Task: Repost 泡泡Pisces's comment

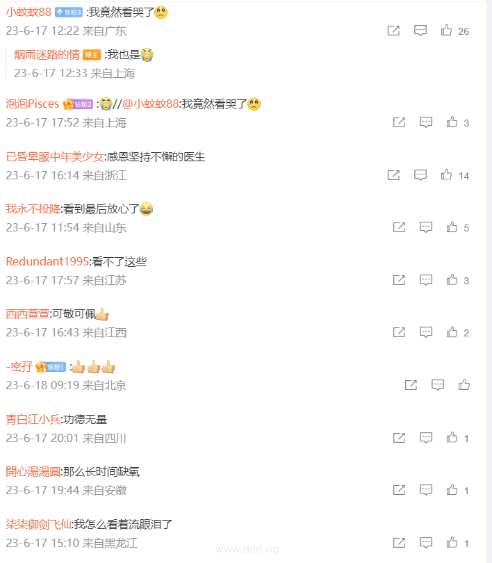Action: click(x=399, y=122)
